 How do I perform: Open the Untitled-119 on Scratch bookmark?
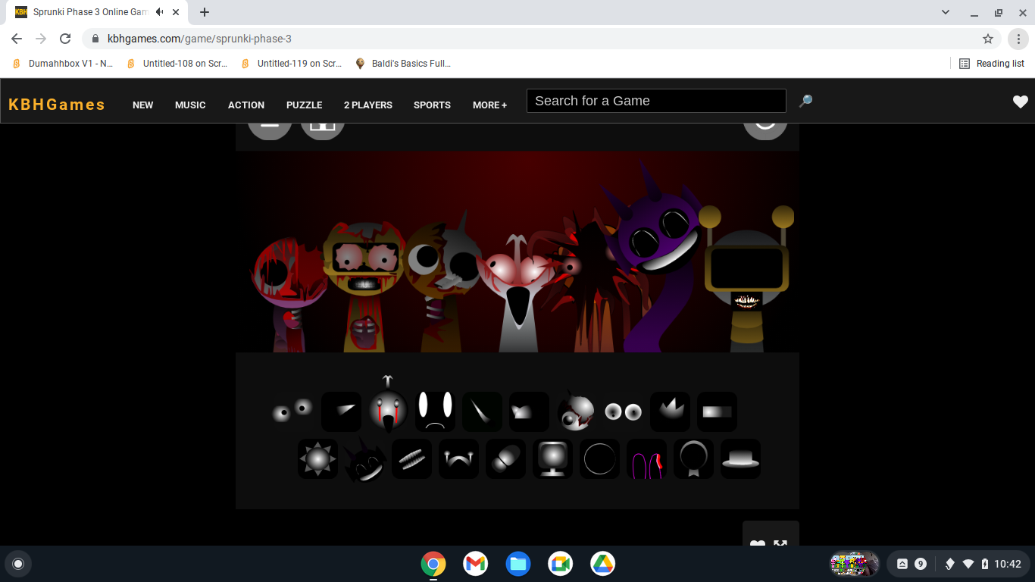point(292,64)
